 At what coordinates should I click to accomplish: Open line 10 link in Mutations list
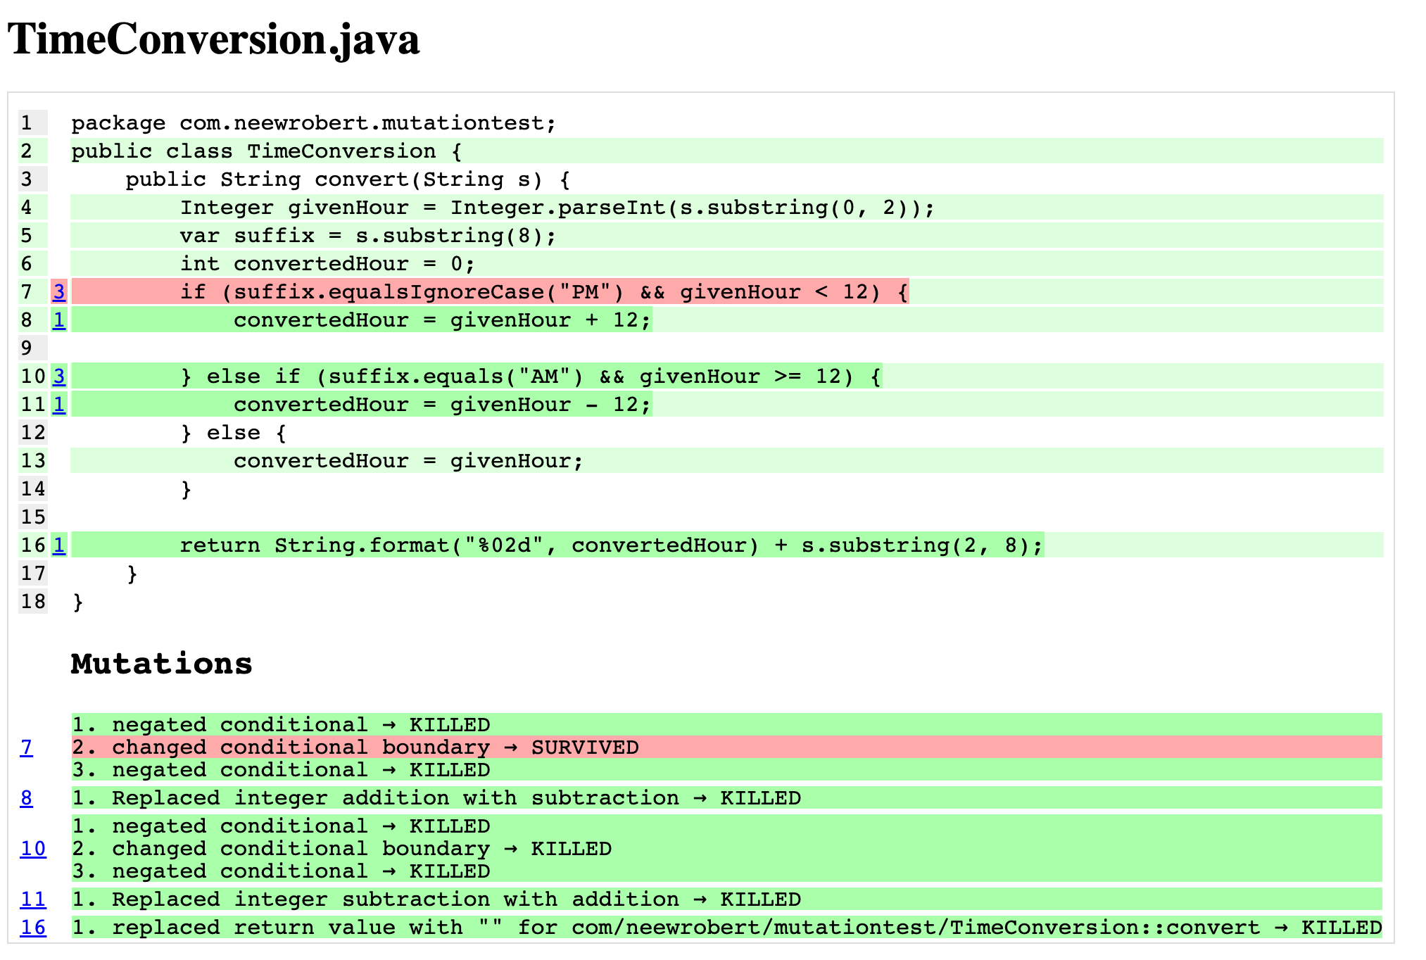(33, 848)
